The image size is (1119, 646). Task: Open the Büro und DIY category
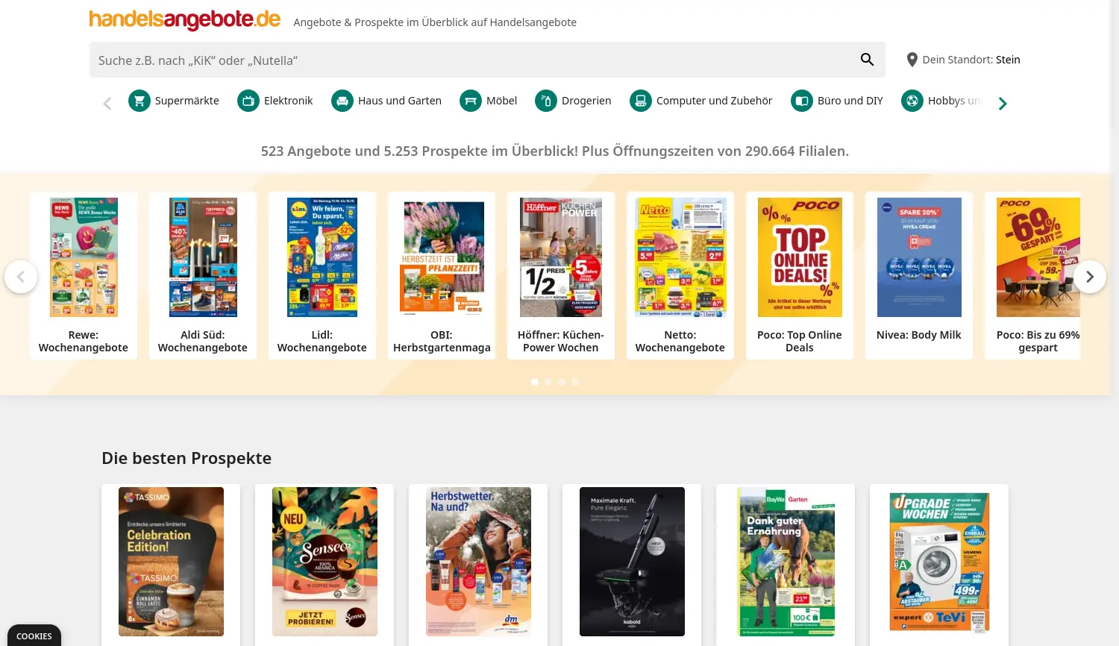[837, 101]
